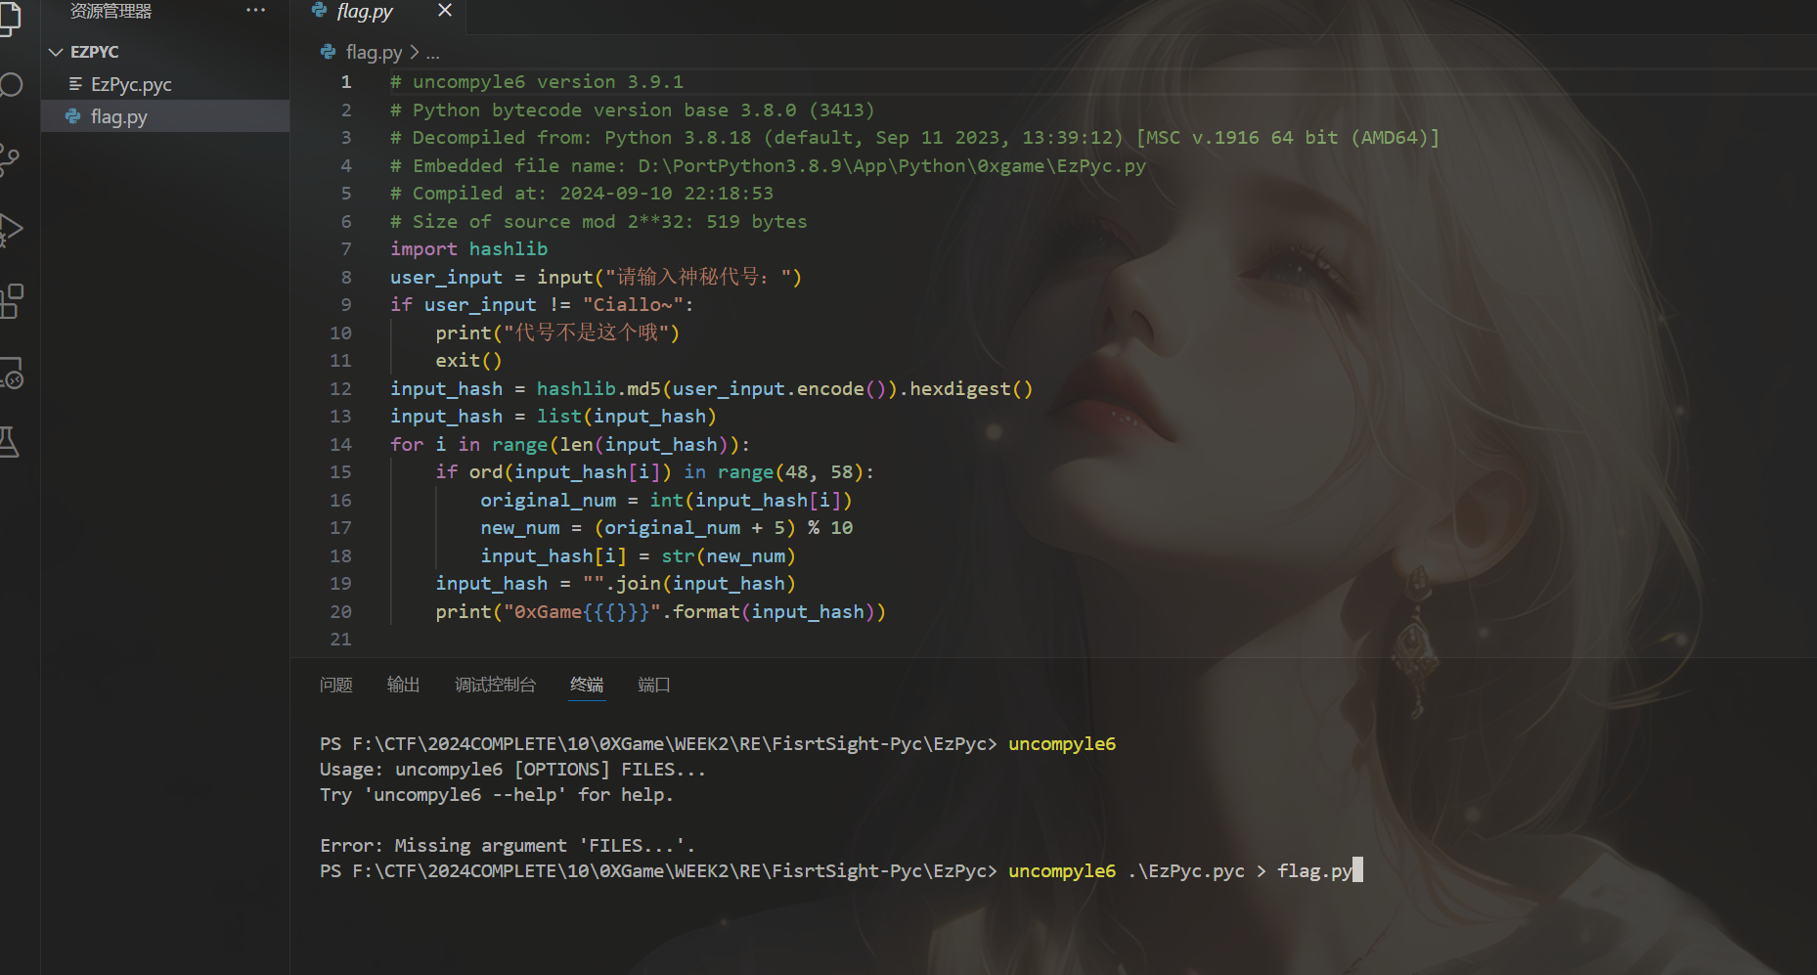
Task: Open the Ports panel tab
Action: (x=654, y=685)
